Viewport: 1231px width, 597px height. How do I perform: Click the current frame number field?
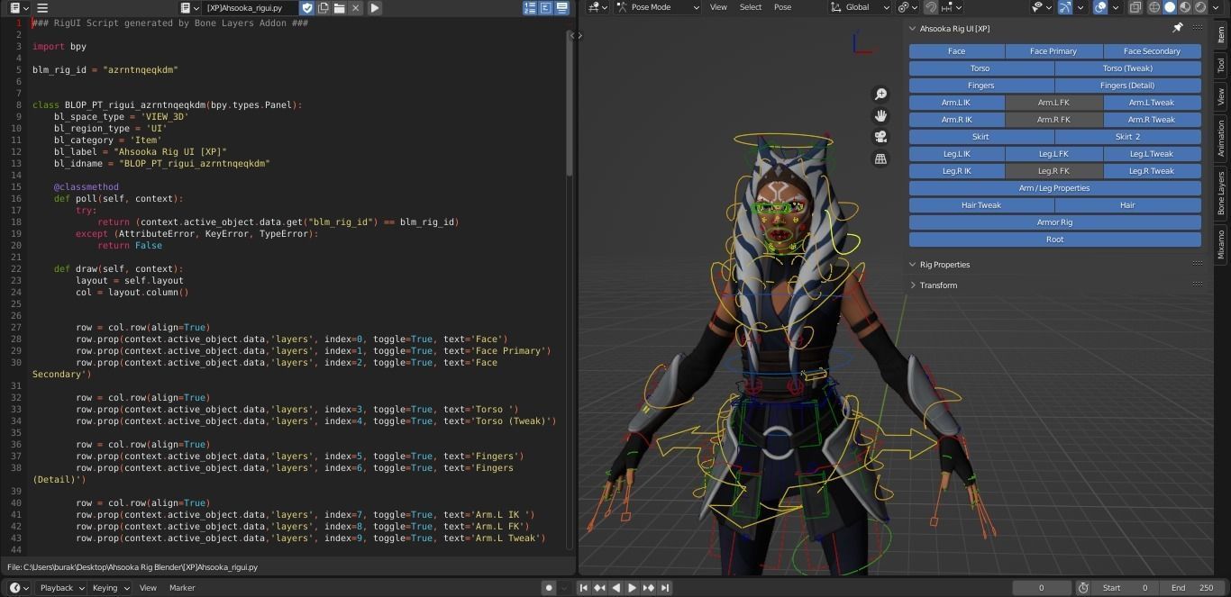[x=1042, y=588]
